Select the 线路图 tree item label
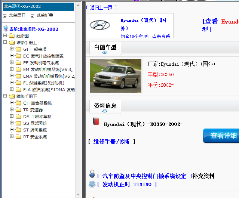The height and width of the screenshot is (198, 239). [x=22, y=36]
